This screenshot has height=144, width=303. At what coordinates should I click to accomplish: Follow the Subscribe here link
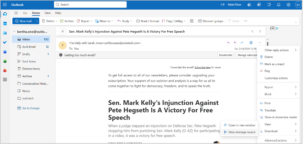coord(203,67)
